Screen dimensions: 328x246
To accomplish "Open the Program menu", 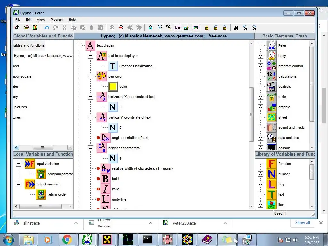I will [x=57, y=20].
